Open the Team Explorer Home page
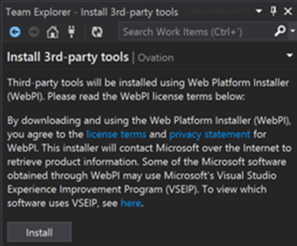 click(x=53, y=32)
